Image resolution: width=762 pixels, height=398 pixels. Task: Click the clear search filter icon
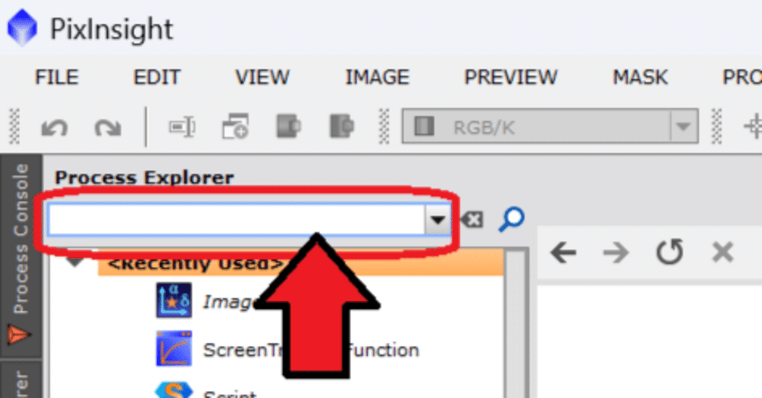(472, 220)
